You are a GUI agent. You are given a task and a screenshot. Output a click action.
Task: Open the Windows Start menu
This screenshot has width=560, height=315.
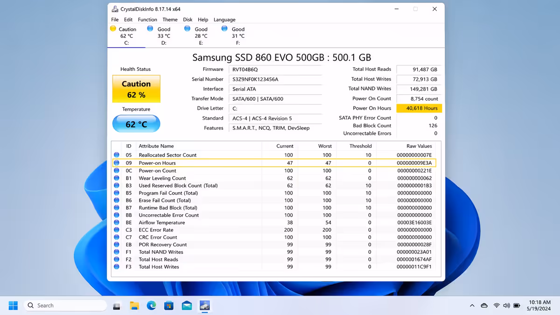point(13,306)
